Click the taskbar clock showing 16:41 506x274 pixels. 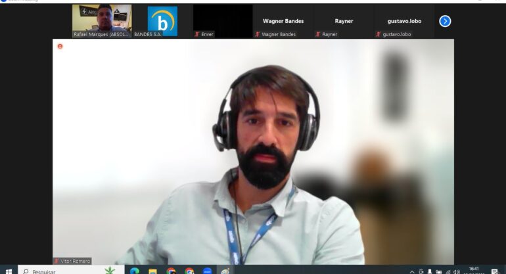473,270
